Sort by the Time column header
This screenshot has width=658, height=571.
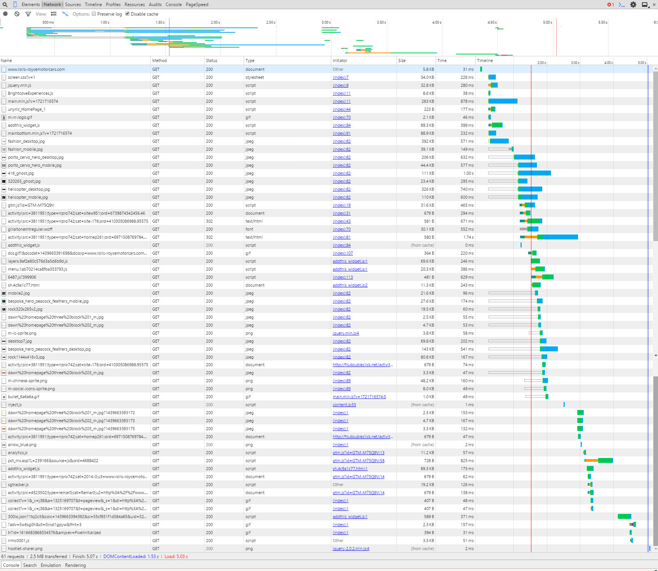(x=455, y=61)
